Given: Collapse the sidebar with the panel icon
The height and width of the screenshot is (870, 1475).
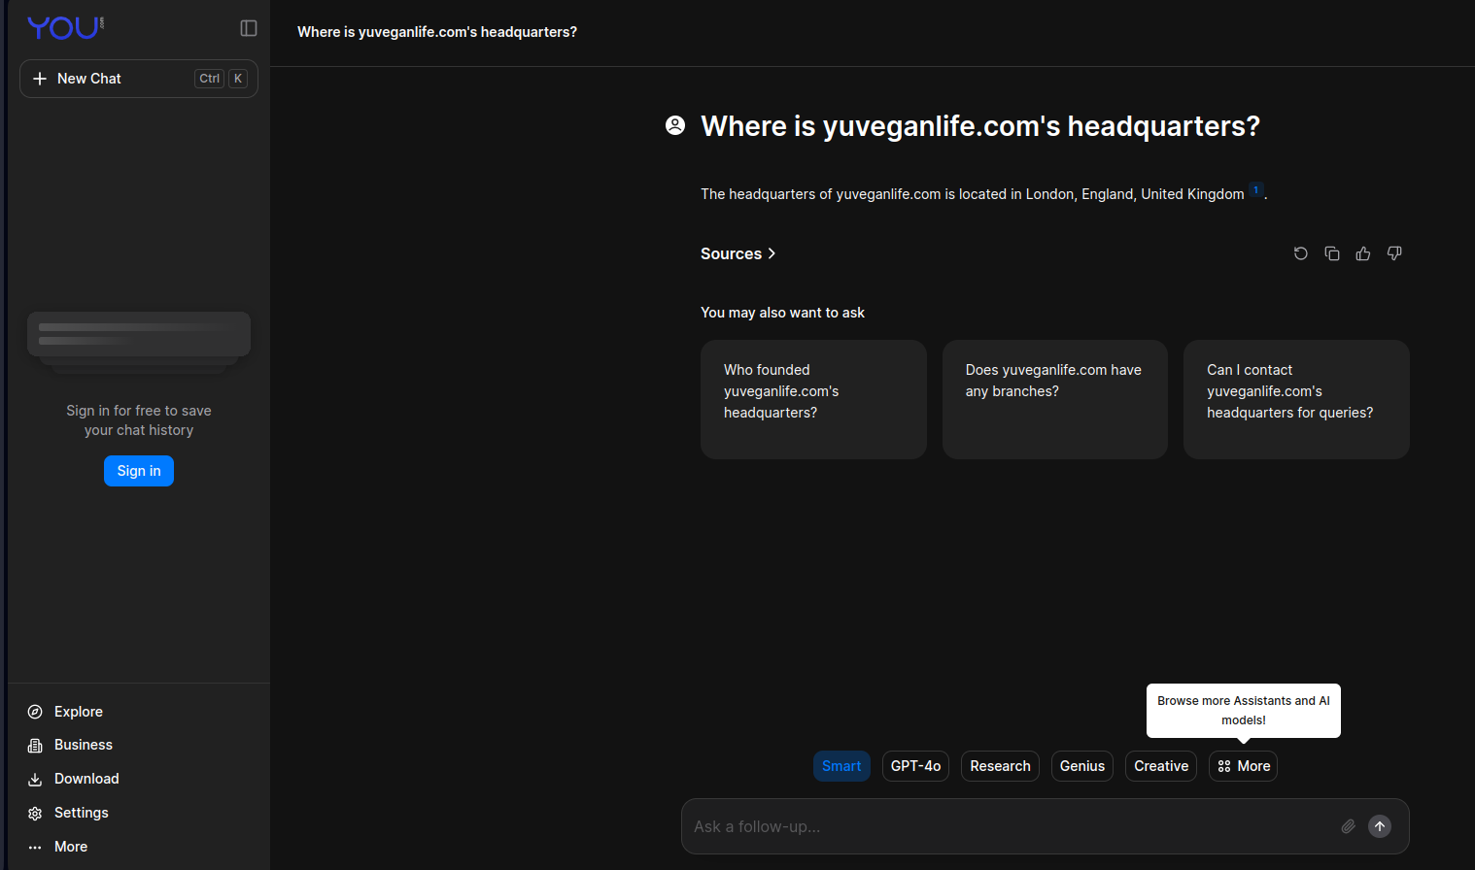Looking at the screenshot, I should pos(249,28).
